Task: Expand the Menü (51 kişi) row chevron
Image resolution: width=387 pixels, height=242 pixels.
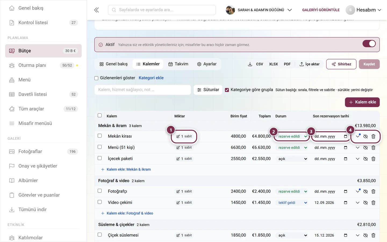Action: point(357,148)
